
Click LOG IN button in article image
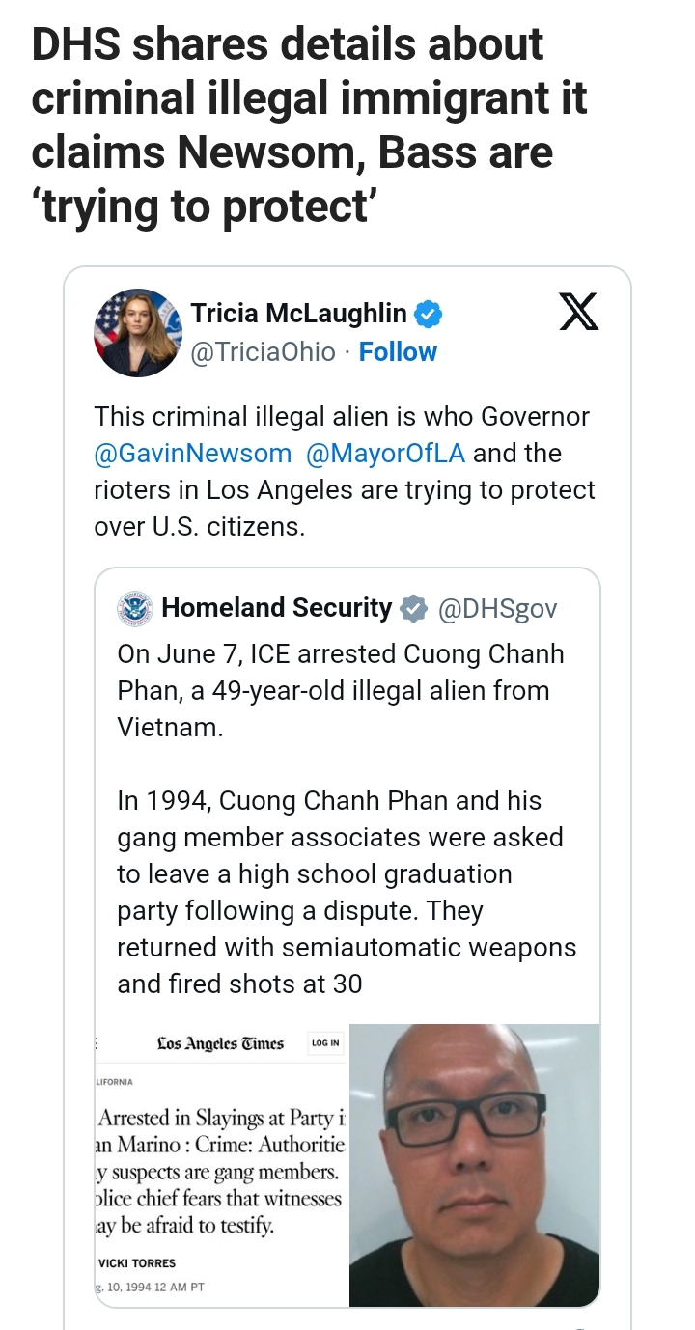(325, 1043)
